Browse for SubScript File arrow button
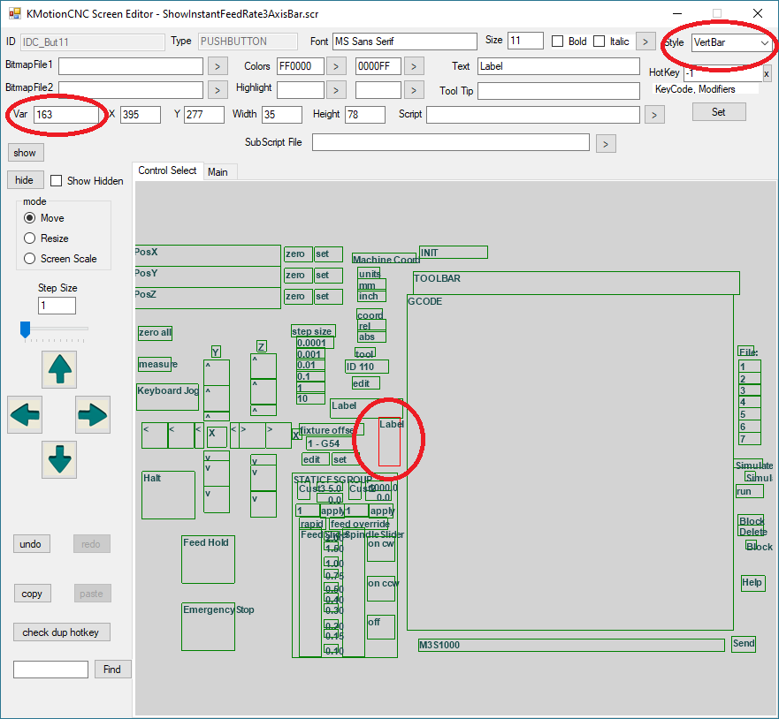779x719 pixels. click(x=605, y=143)
